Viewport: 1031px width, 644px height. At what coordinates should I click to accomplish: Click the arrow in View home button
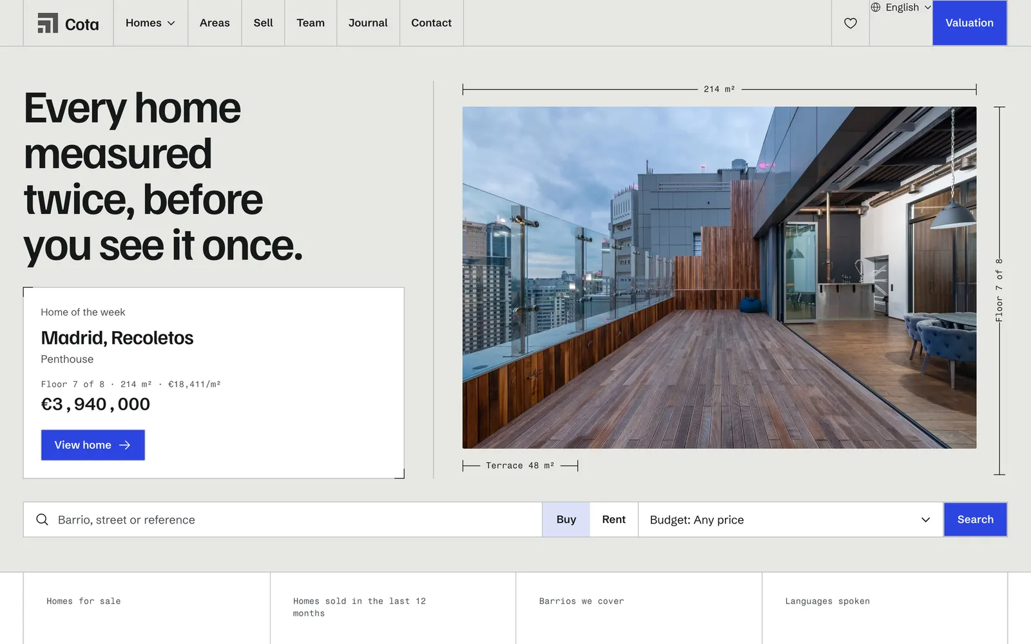tap(125, 445)
